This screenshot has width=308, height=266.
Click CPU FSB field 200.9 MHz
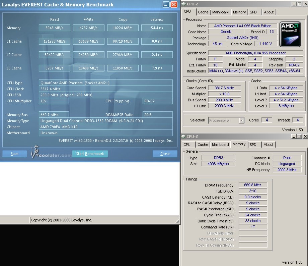pyautogui.click(x=106, y=95)
